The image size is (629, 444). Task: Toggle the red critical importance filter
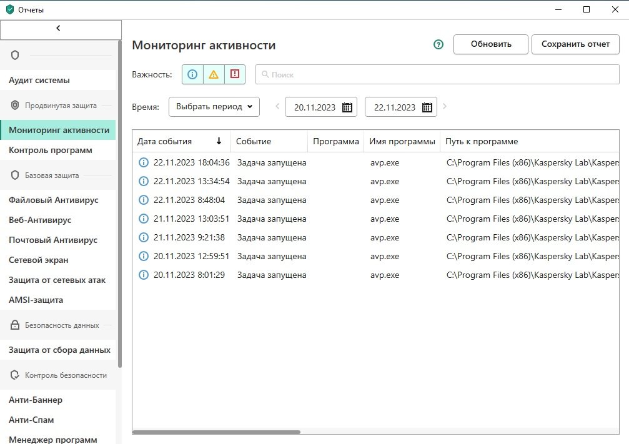(235, 74)
